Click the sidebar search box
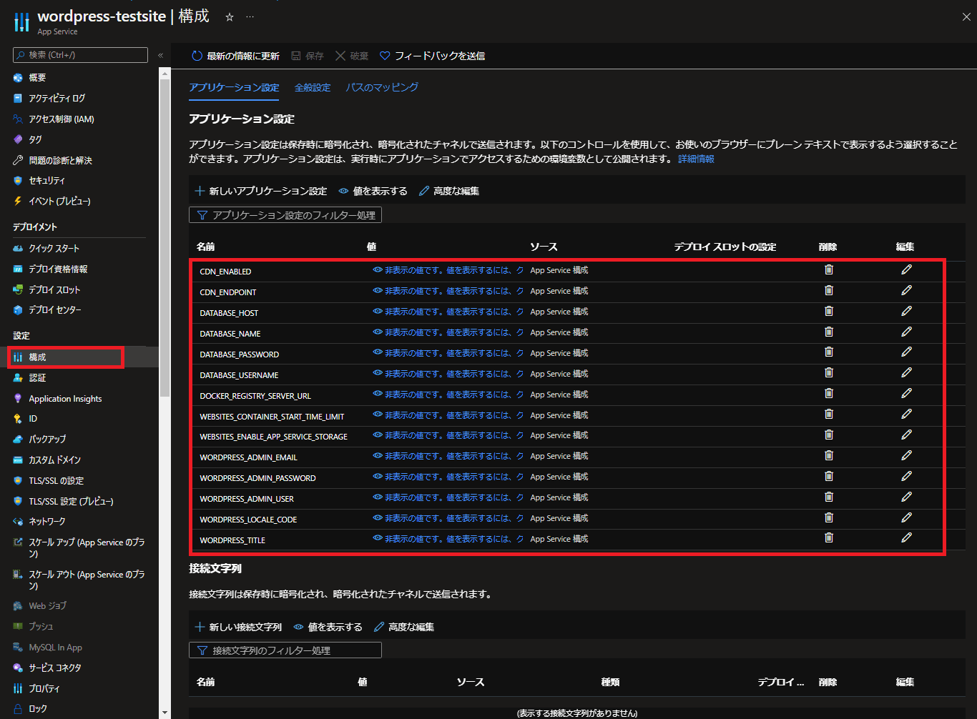This screenshot has width=977, height=719. pyautogui.click(x=80, y=55)
